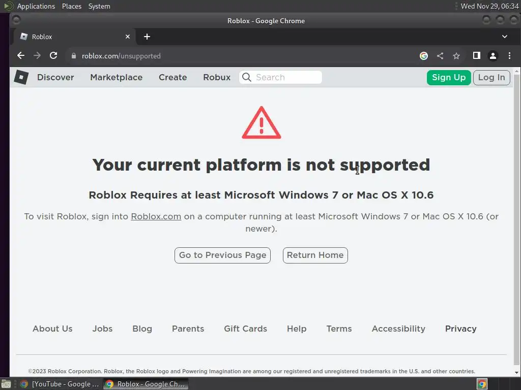521x390 pixels.
Task: Click the scrollbar down arrow
Action: [517, 373]
